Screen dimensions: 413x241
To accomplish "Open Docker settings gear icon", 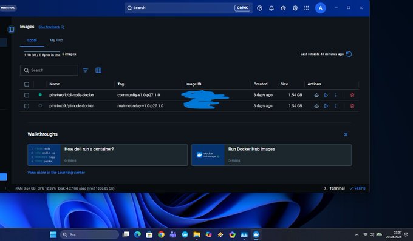I will click(295, 8).
